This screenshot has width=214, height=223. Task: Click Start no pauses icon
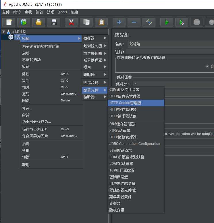pyautogui.click(x=182, y=22)
